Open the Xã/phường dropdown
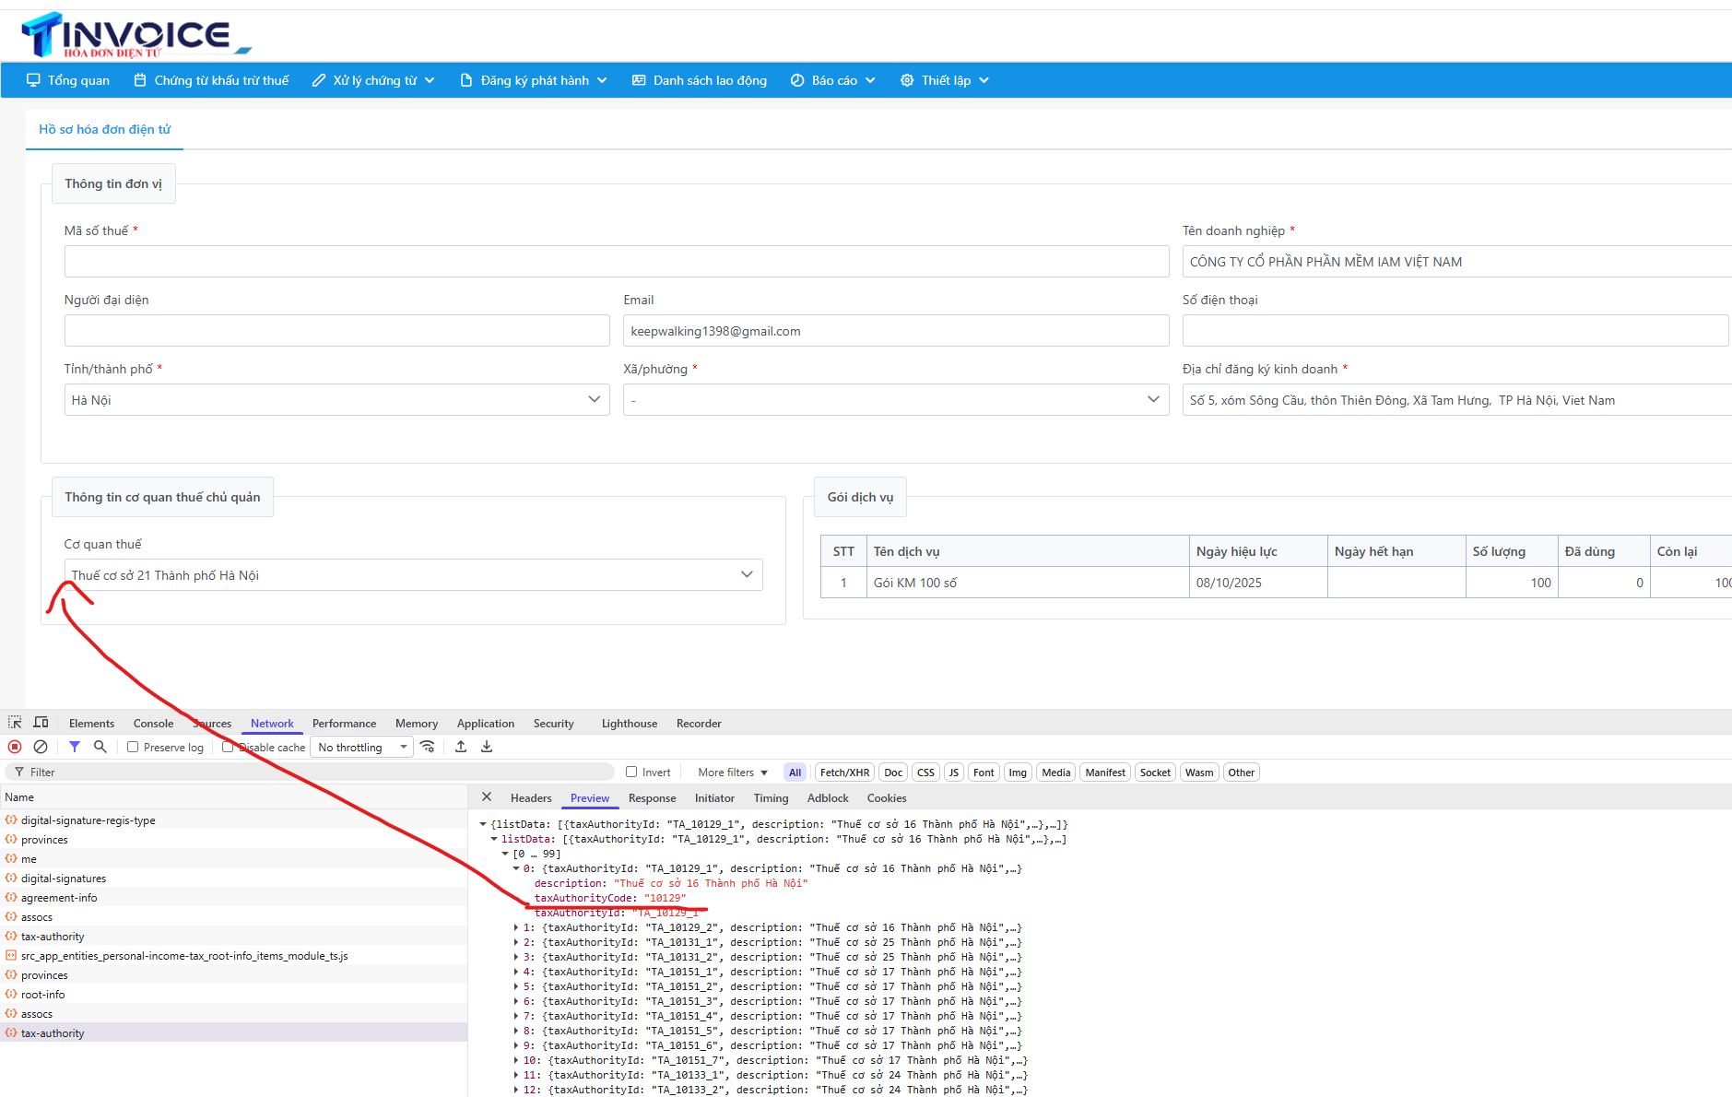1732x1097 pixels. pos(895,400)
